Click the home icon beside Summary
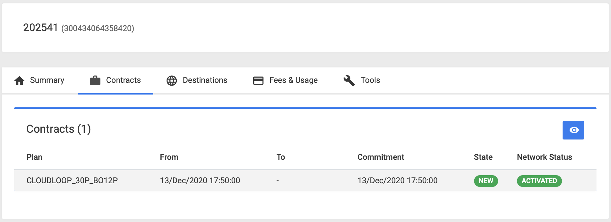 coord(19,81)
